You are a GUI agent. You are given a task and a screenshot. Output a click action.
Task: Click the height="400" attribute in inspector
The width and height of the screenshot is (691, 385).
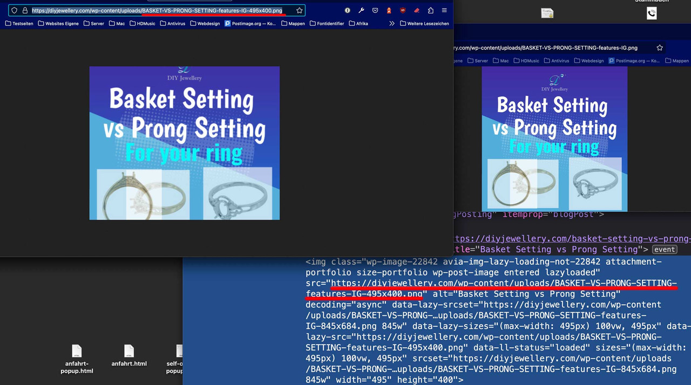[429, 380]
